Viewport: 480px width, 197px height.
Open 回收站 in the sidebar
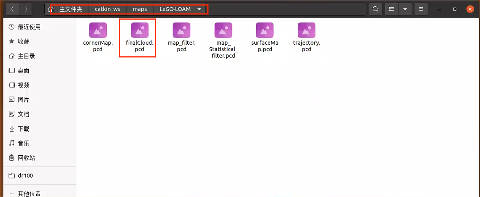click(26, 158)
